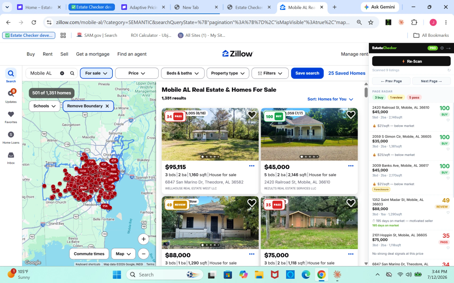Open EstateChecker settings gear icon
454x283 pixels.
coord(442,48)
